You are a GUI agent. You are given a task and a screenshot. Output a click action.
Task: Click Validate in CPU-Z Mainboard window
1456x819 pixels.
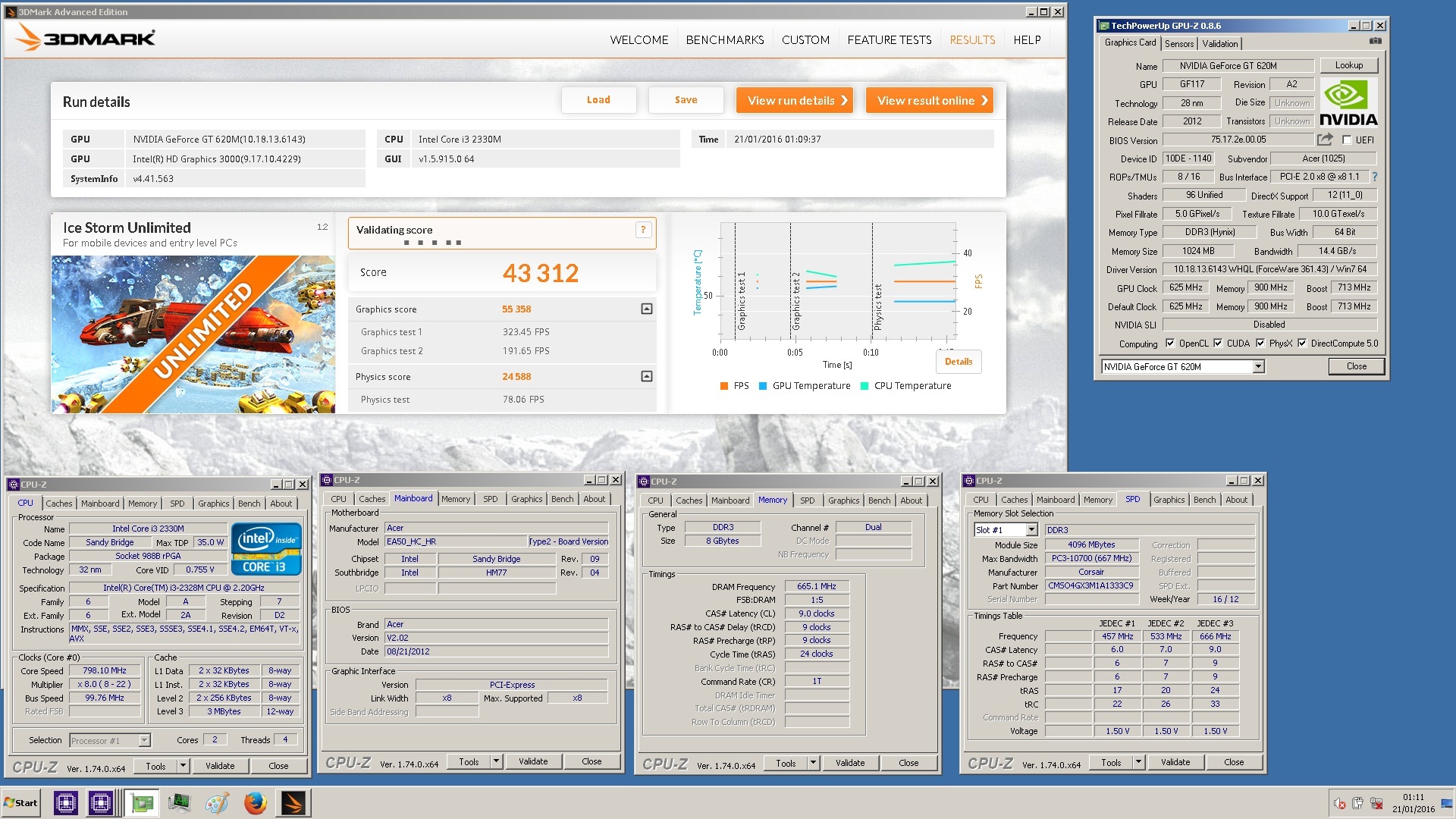(x=533, y=761)
